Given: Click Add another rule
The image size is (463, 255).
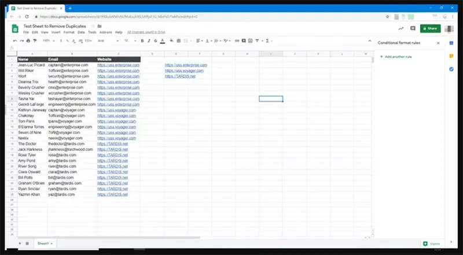Looking at the screenshot, I should (x=396, y=57).
